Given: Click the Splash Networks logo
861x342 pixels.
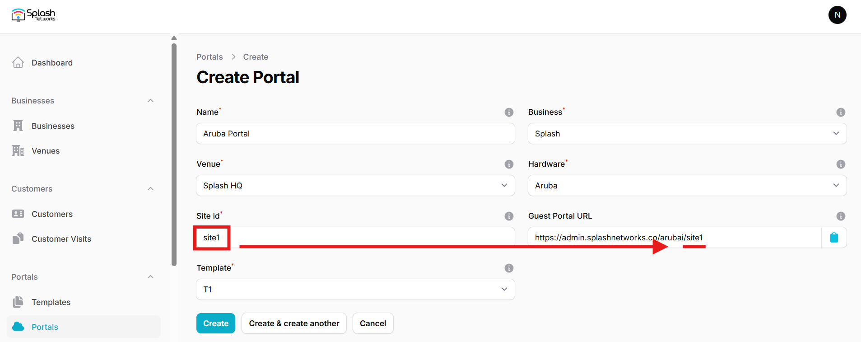Looking at the screenshot, I should [33, 15].
